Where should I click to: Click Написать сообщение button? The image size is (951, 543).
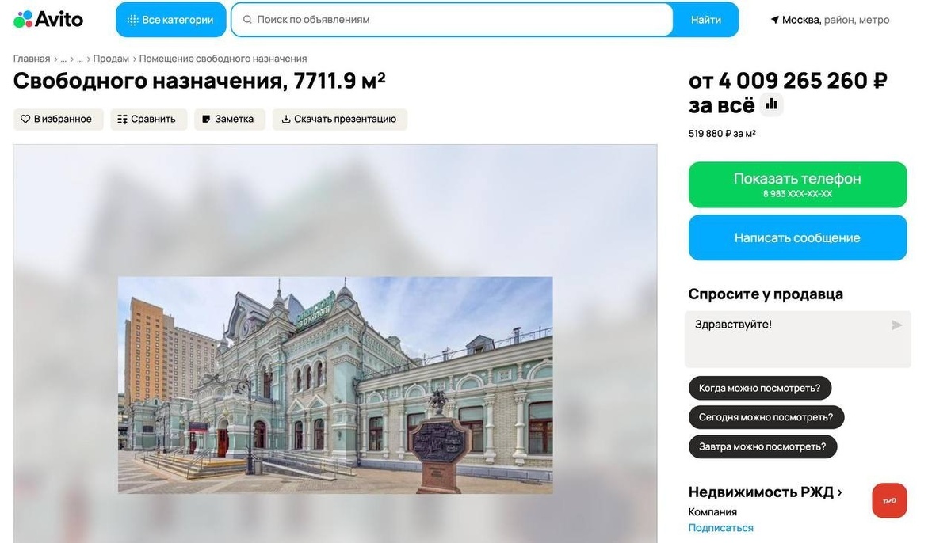797,237
